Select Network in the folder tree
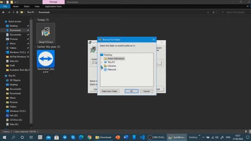 click(x=112, y=70)
